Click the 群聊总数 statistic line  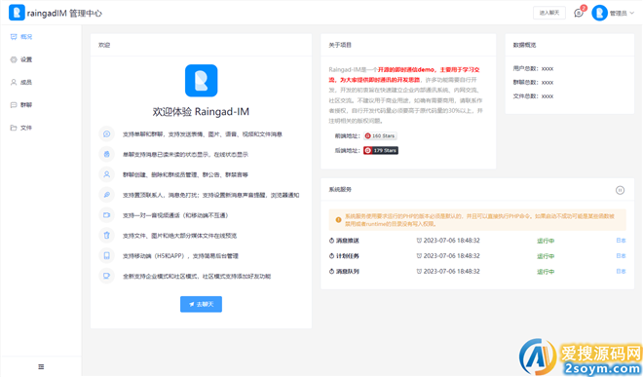click(533, 83)
